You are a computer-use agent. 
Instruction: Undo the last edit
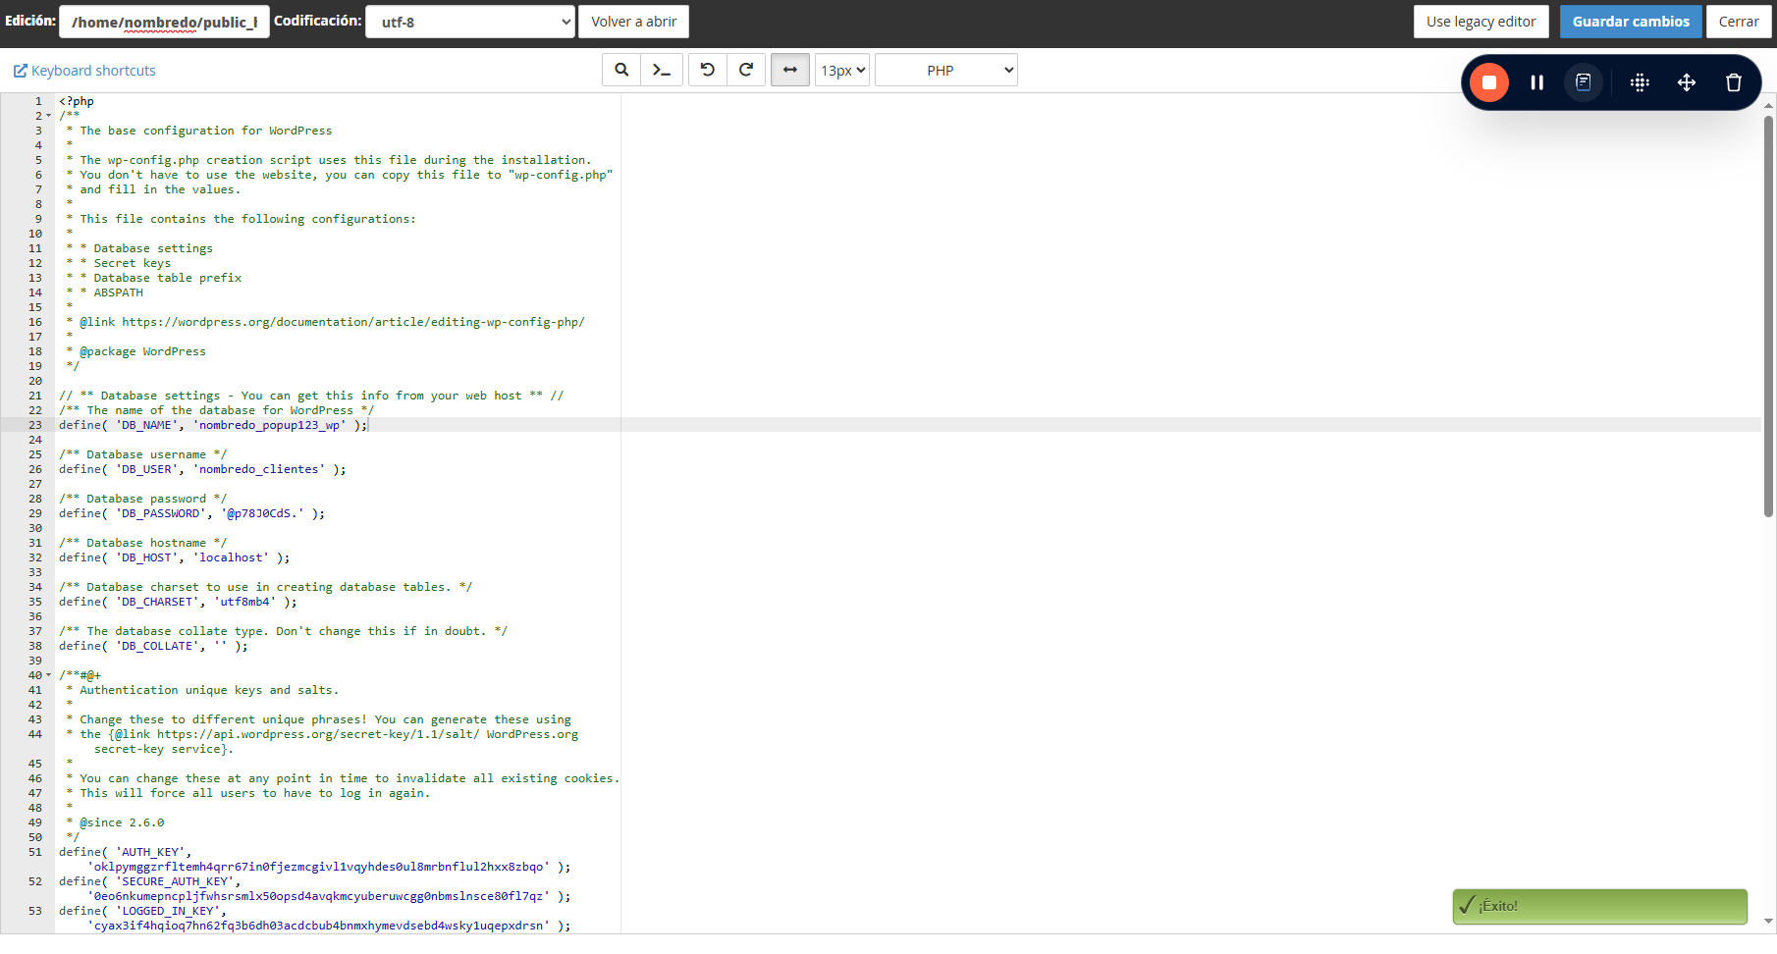(x=707, y=70)
